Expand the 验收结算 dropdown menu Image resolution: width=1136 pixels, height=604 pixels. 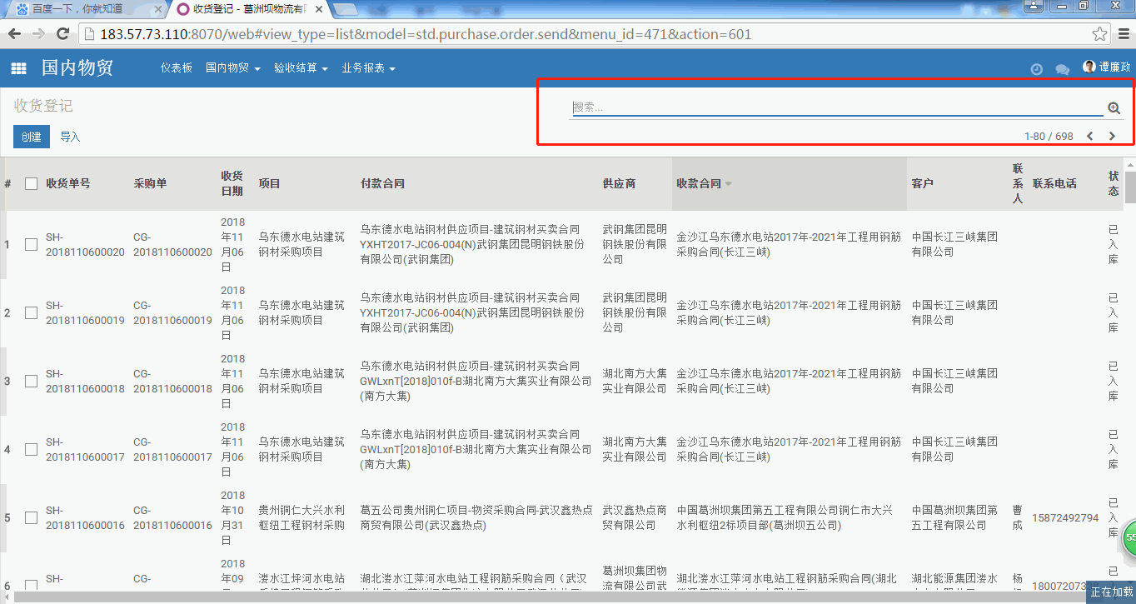[x=301, y=68]
